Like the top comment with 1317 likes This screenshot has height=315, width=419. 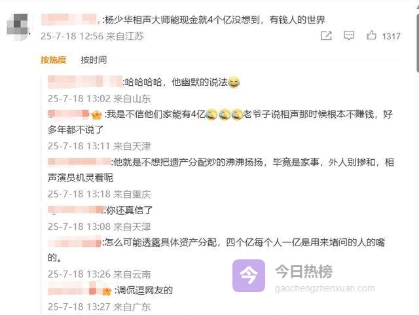click(x=371, y=35)
